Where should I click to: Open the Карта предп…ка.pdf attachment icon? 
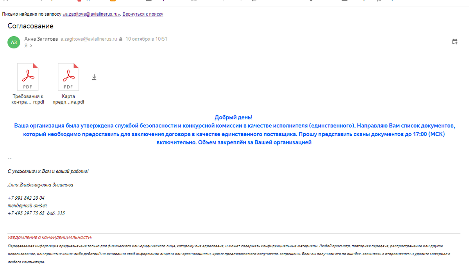coord(68,77)
